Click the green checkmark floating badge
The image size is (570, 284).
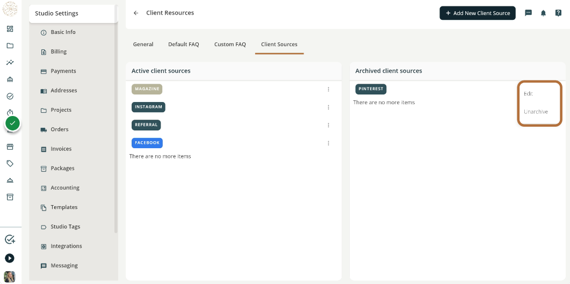tap(13, 123)
